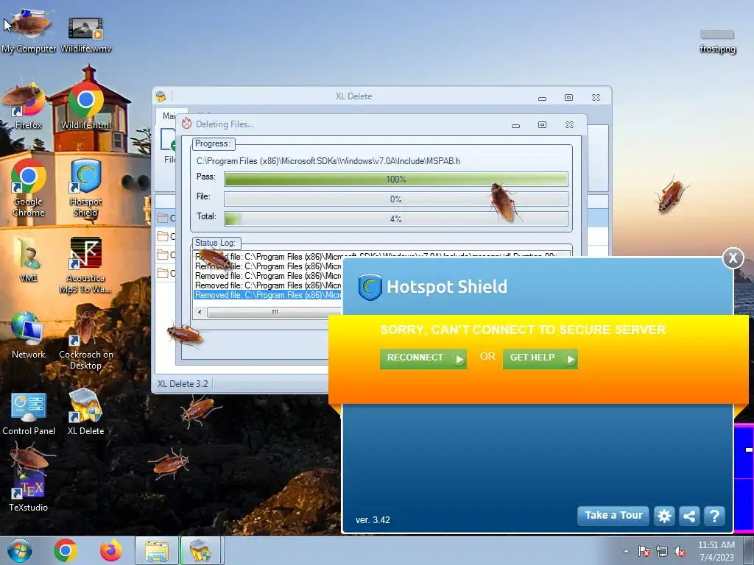Click the Pass progress bar
This screenshot has width=754, height=565.
[x=395, y=180]
